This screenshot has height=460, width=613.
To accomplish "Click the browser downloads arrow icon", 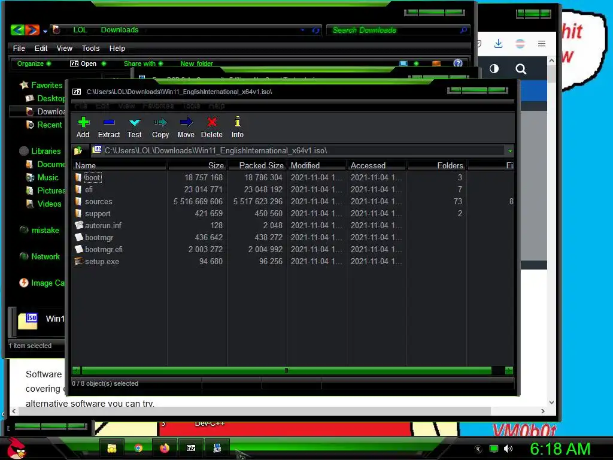I will click(498, 43).
